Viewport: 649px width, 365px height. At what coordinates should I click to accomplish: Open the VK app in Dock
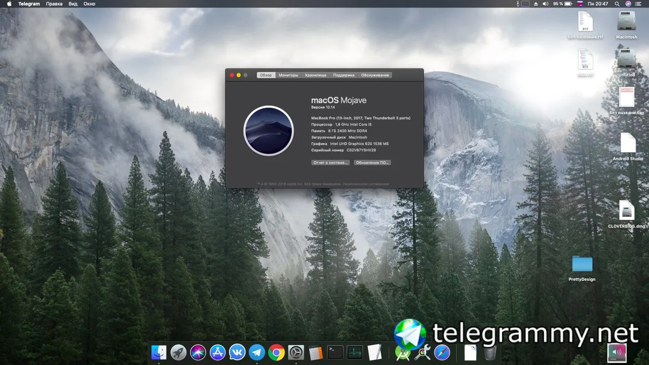click(237, 352)
